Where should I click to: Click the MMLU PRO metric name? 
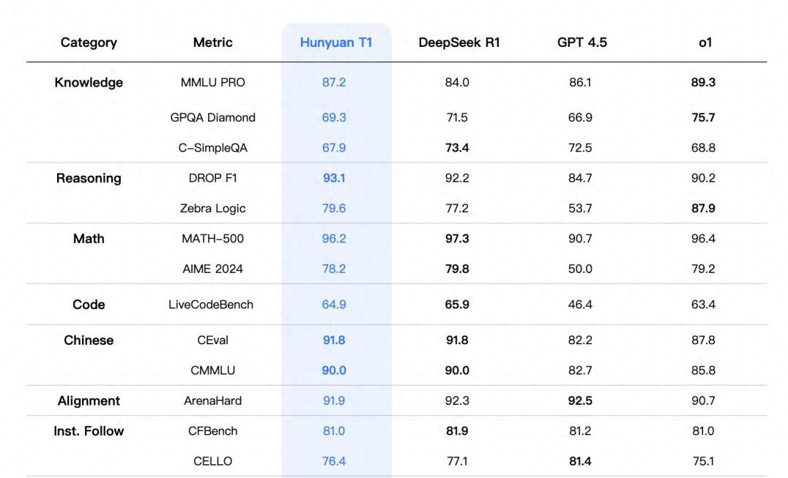pos(212,83)
